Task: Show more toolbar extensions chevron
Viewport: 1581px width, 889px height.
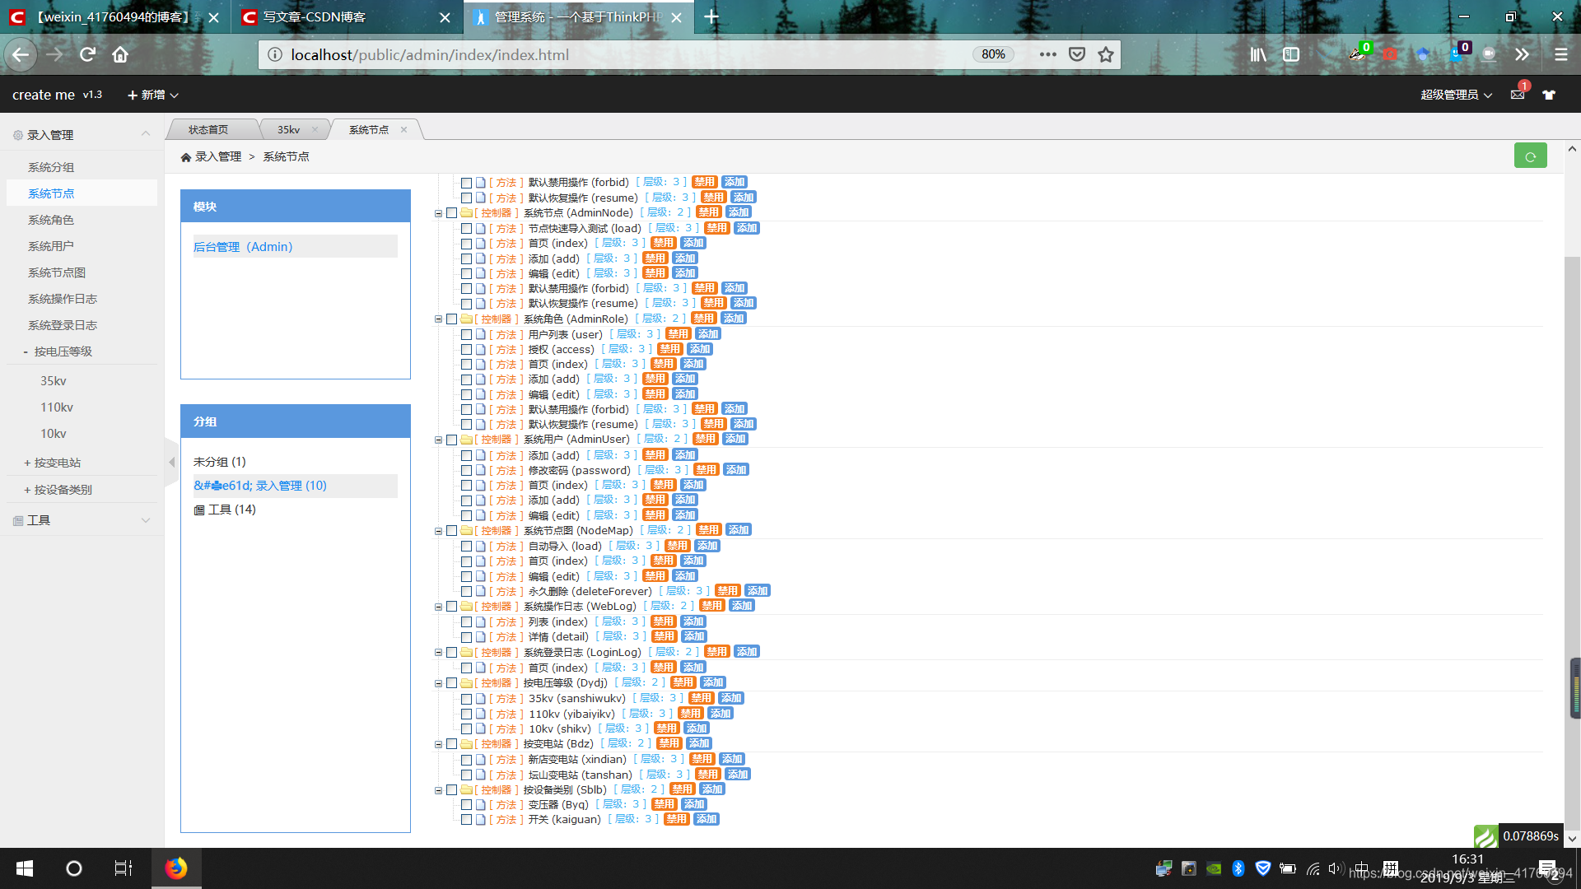Action: (1522, 54)
